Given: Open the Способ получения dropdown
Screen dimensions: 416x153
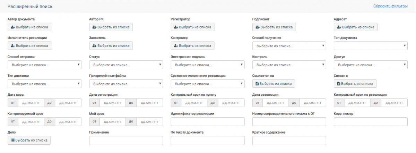Looking at the screenshot, I should point(289,46).
